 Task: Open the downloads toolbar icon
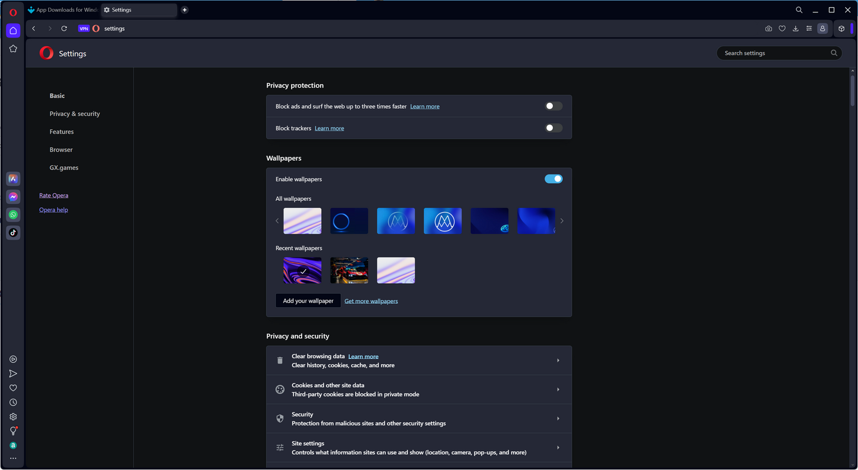click(796, 29)
